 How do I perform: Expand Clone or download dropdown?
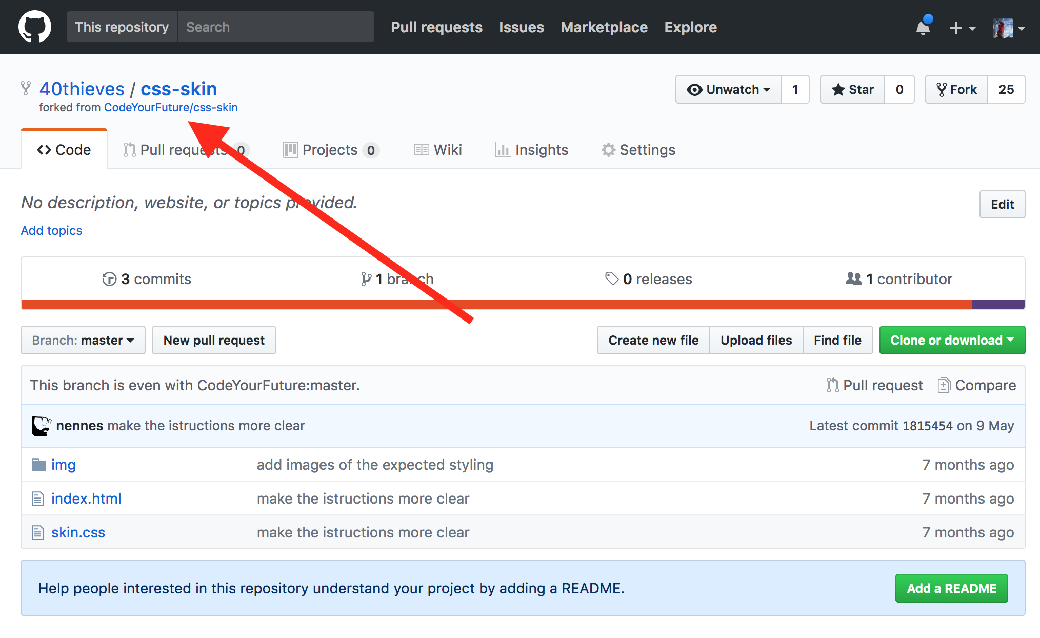tap(952, 340)
